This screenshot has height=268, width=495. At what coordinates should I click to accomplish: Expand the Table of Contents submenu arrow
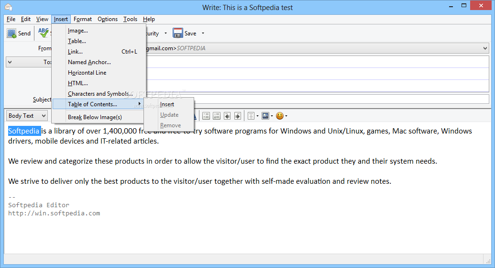pos(139,104)
